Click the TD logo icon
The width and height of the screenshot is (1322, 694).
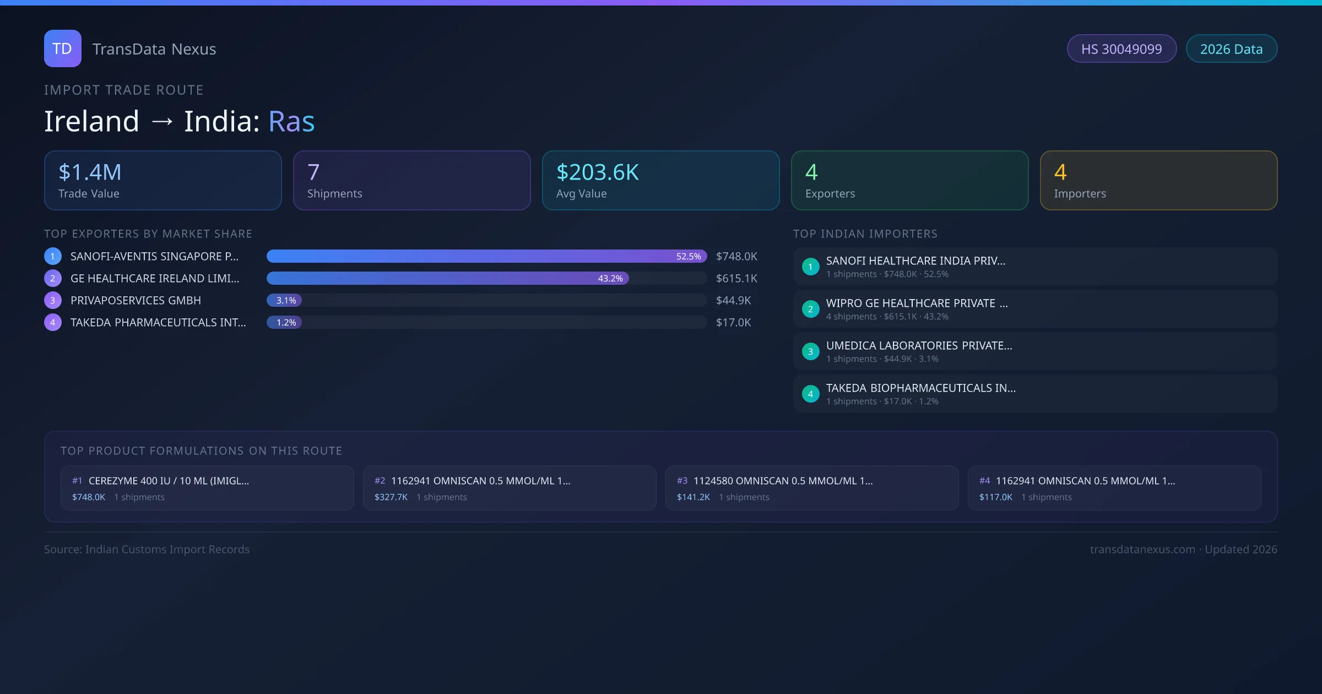[x=62, y=48]
